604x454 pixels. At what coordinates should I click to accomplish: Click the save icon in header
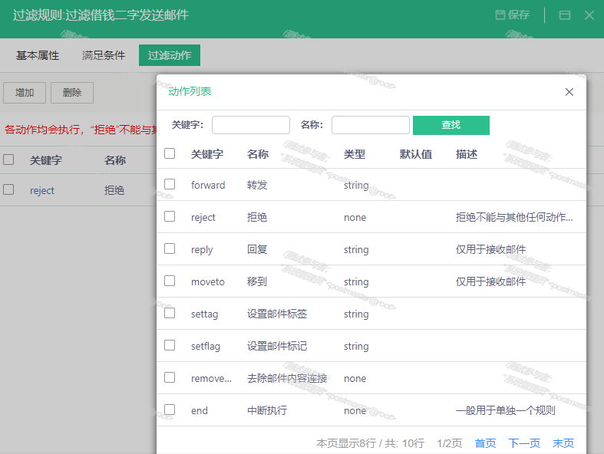click(500, 15)
